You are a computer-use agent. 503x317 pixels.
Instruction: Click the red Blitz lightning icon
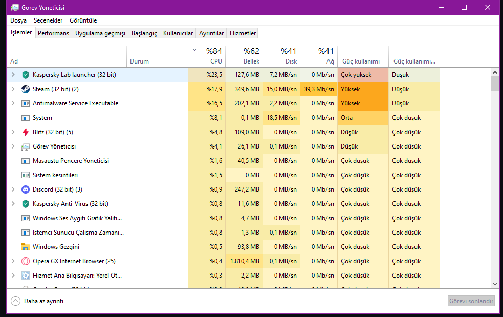point(26,132)
